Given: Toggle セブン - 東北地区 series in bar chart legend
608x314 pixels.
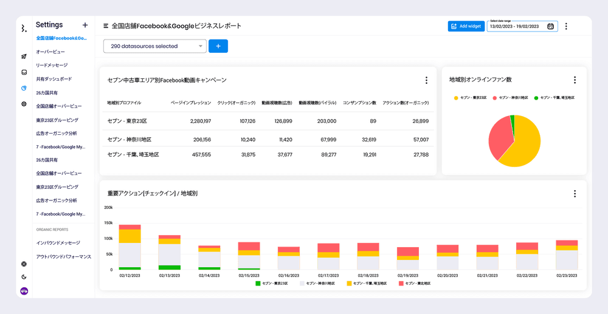Looking at the screenshot, I should coord(415,284).
